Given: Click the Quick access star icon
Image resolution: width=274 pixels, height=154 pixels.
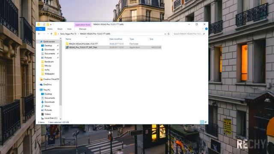Looking at the screenshot, I should point(41,41).
